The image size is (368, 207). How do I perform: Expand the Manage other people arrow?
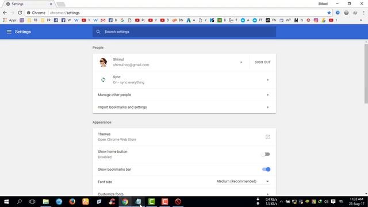267,95
